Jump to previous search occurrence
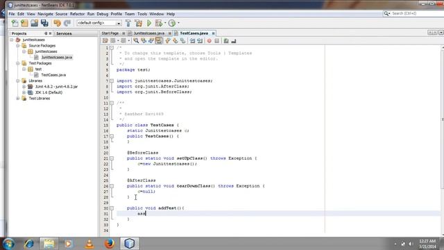This screenshot has width=444, height=250. pyautogui.click(x=144, y=41)
